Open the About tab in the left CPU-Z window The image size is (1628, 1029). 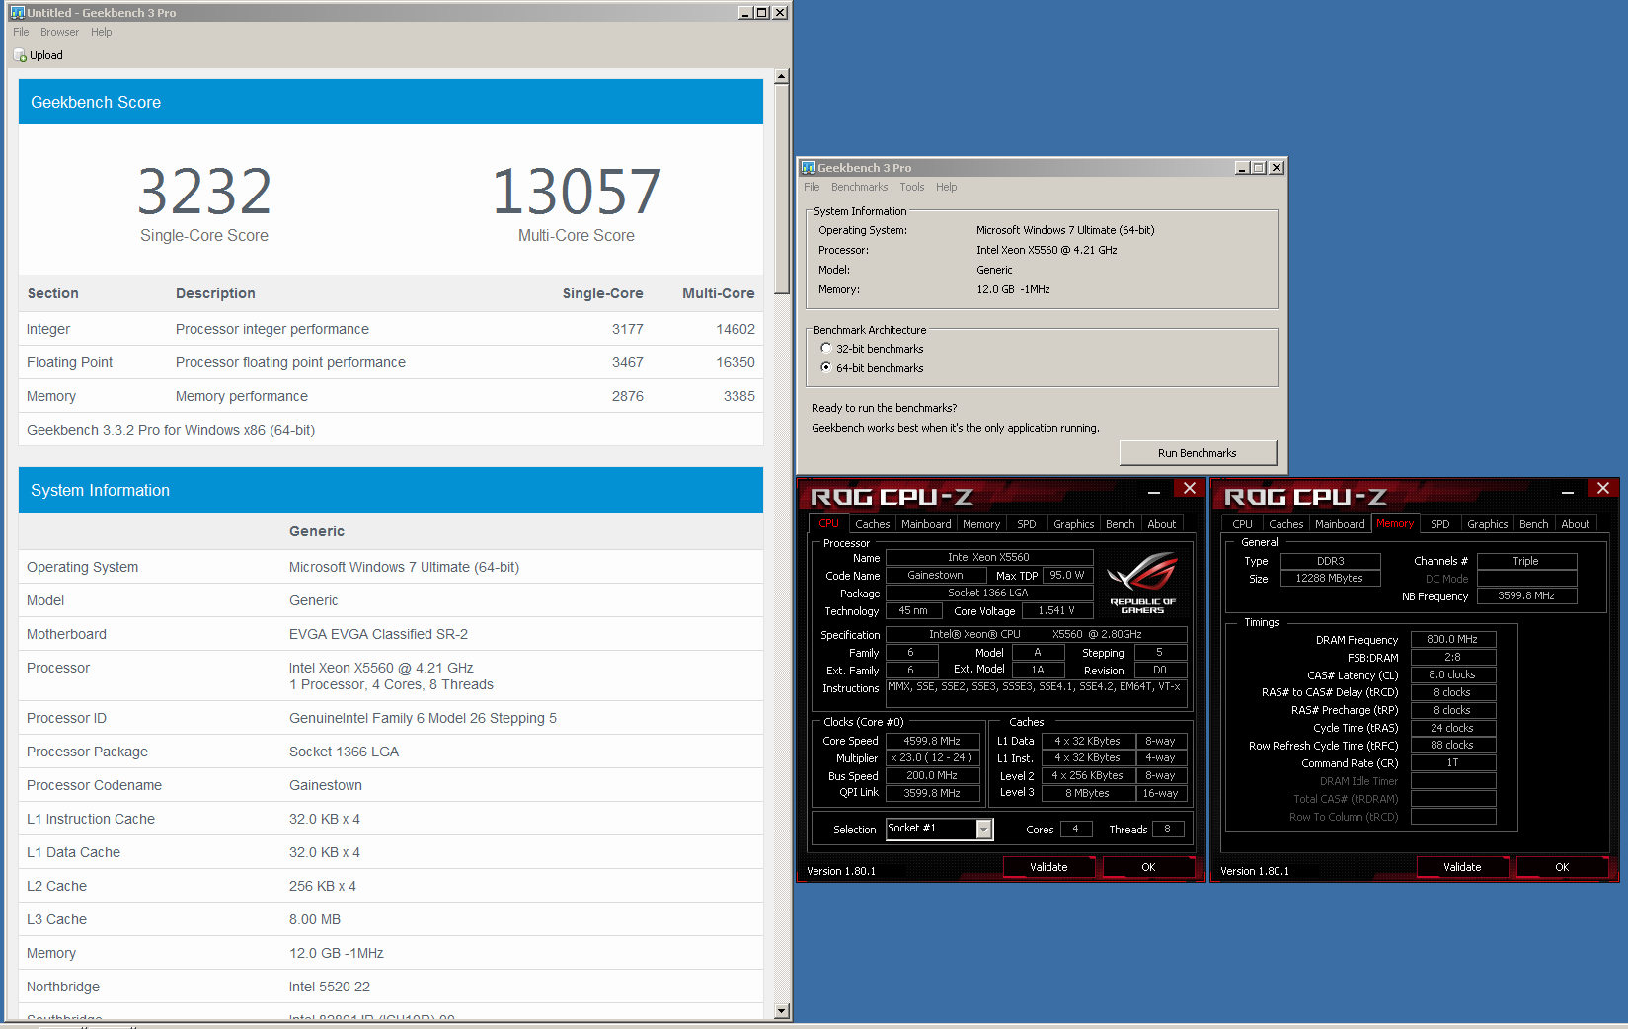(x=1162, y=524)
